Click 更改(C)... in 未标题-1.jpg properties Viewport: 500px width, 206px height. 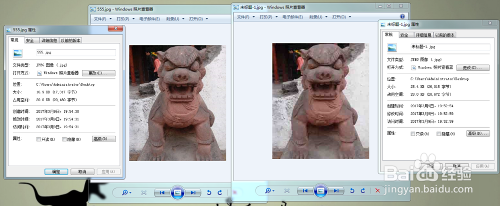(472, 68)
